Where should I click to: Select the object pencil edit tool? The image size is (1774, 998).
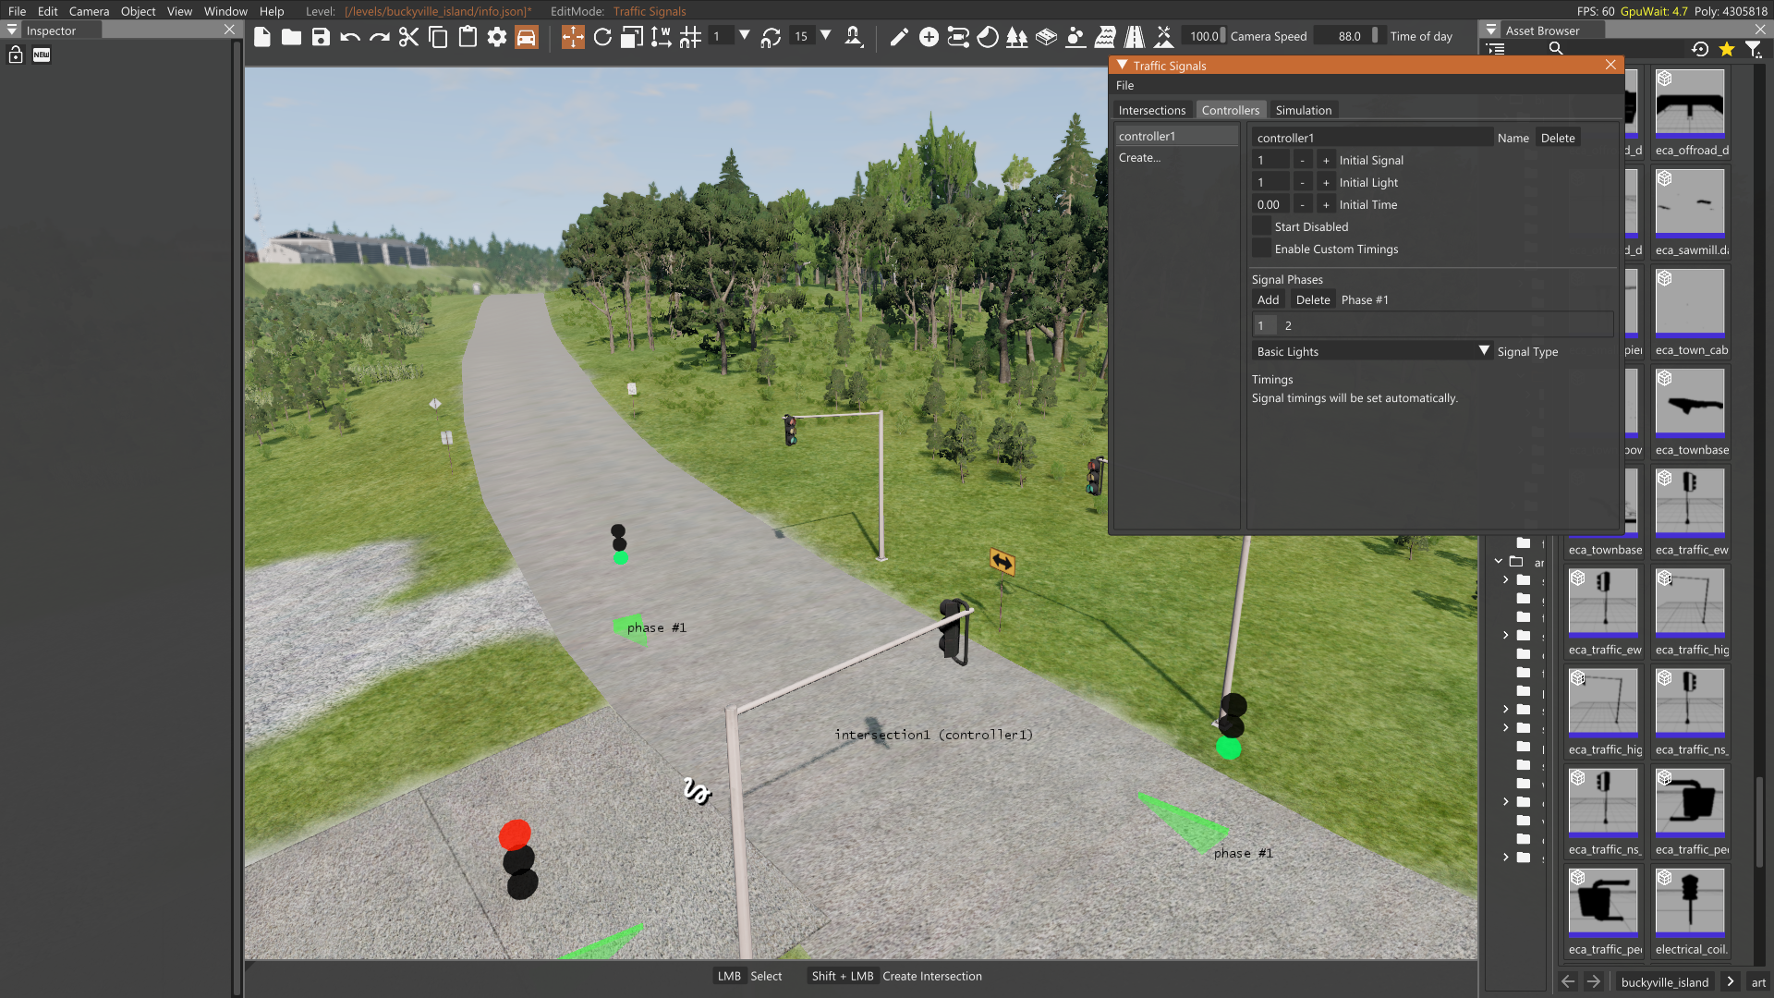pos(899,37)
